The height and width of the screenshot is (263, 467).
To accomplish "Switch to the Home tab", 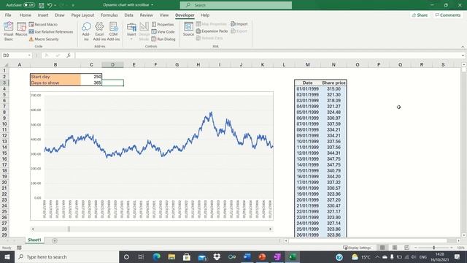I will click(x=26, y=15).
